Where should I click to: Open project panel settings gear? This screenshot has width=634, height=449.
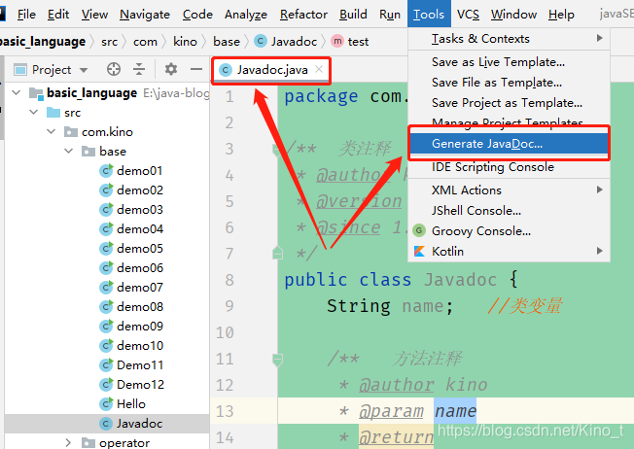(171, 70)
